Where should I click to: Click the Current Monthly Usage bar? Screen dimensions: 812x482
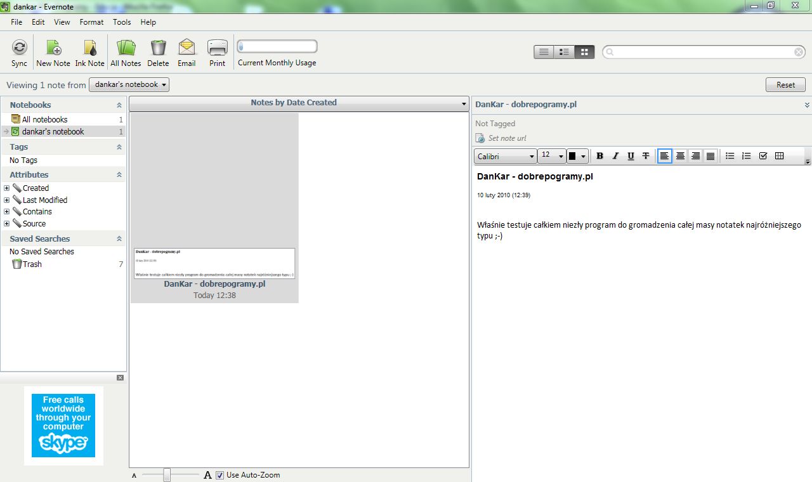(277, 46)
